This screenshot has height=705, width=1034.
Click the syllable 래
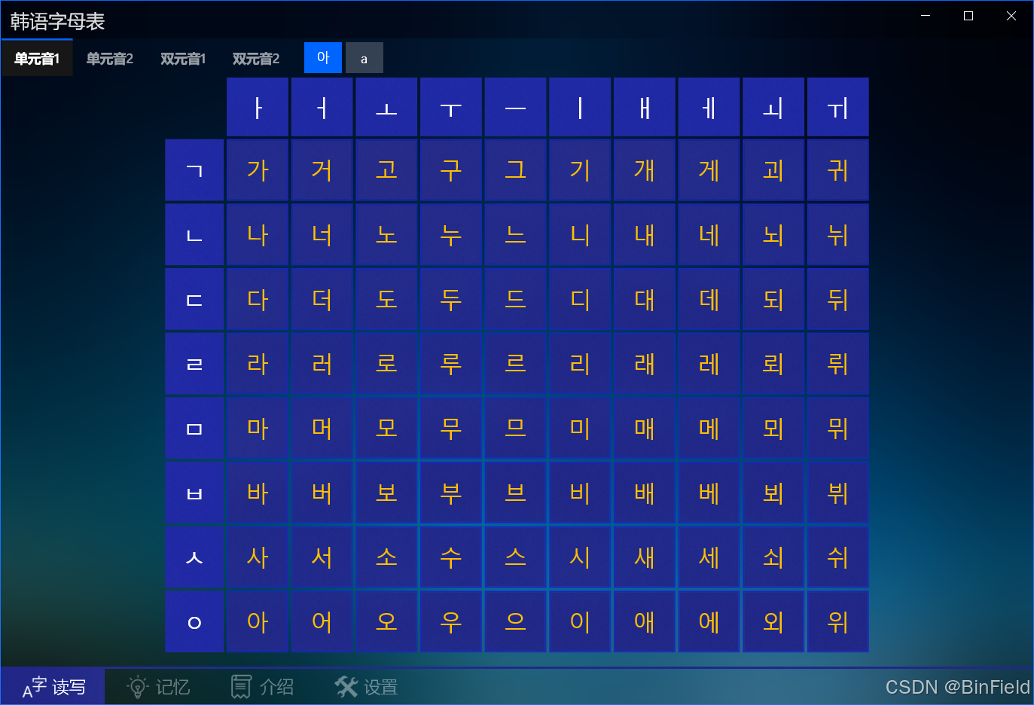(645, 364)
